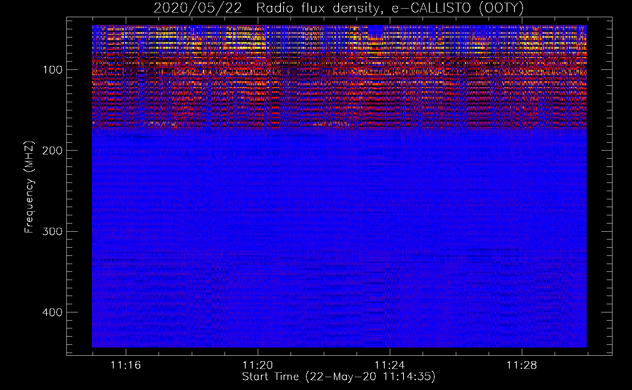Click the '11:16' time tick label
This screenshot has height=390, width=632.
tap(125, 365)
